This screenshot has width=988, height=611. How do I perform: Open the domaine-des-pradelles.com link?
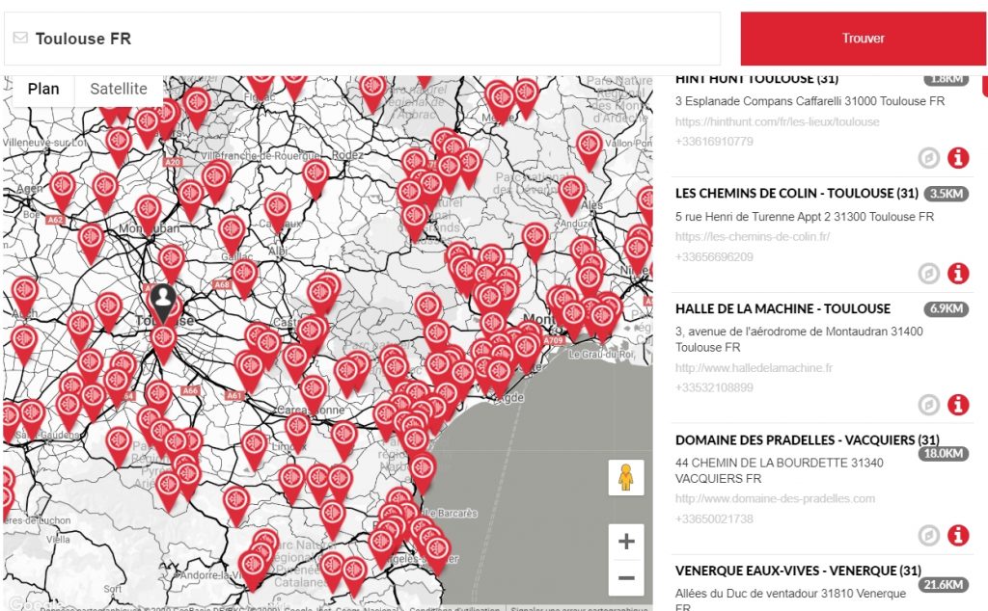tap(775, 498)
